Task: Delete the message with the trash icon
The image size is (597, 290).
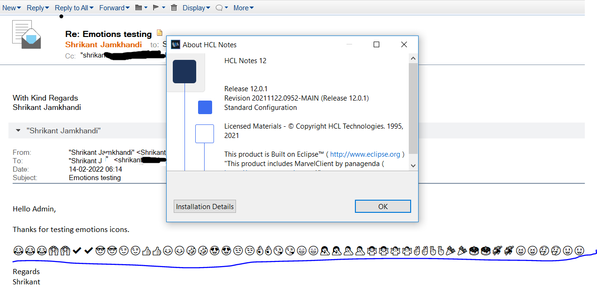Action: point(174,7)
